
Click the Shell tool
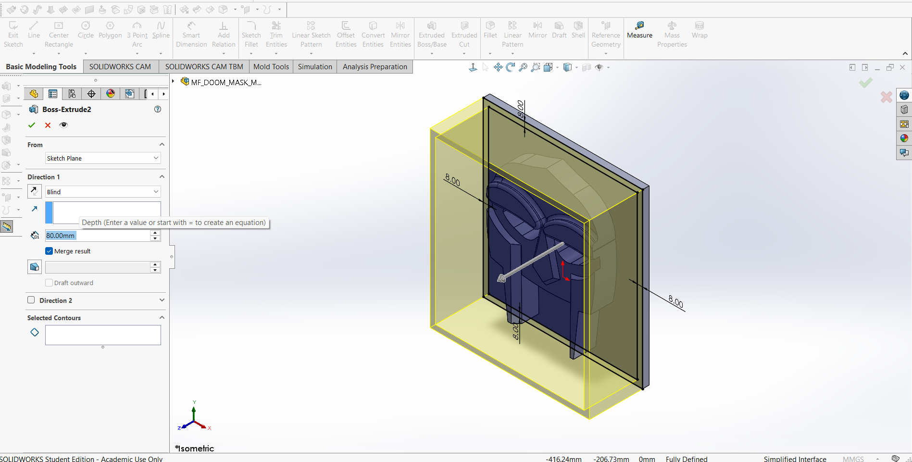point(578,30)
